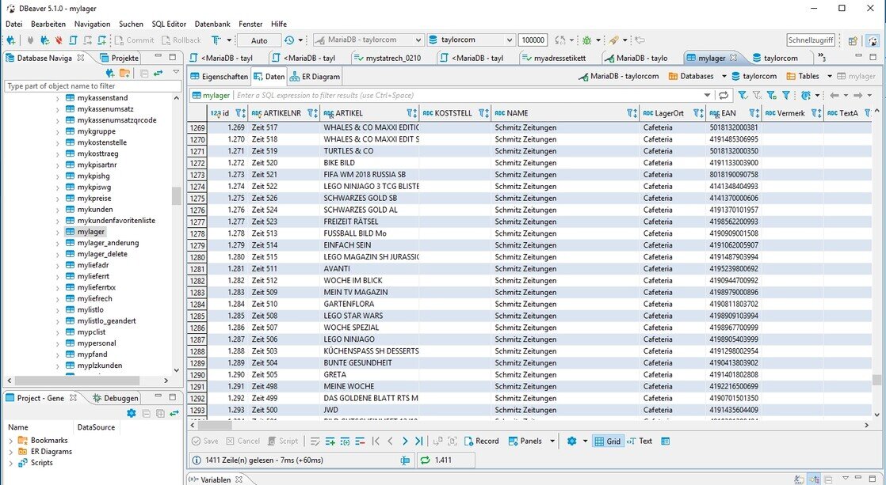Click the Databases breadcrumb link
Image resolution: width=886 pixels, height=485 pixels.
click(x=691, y=77)
